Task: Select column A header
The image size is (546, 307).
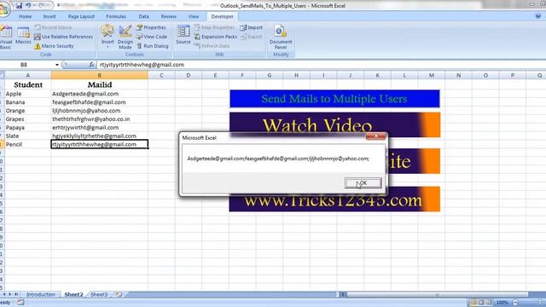Action: pyautogui.click(x=28, y=75)
